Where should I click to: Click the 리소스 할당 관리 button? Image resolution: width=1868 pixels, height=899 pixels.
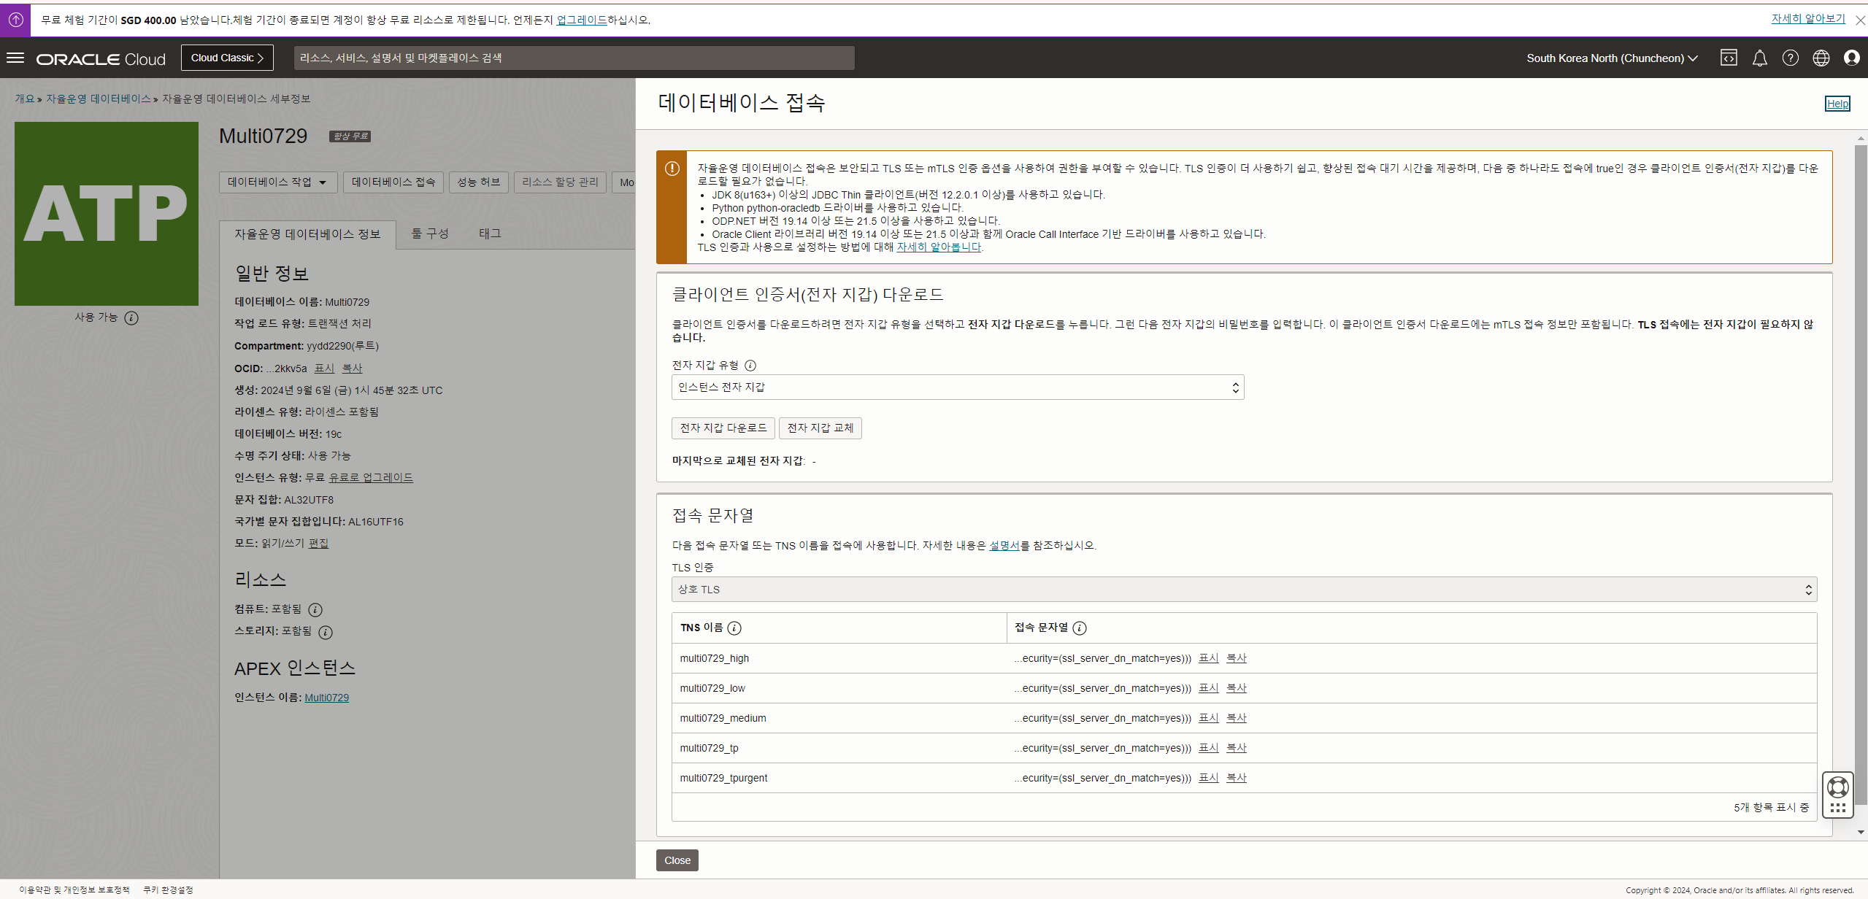click(560, 182)
